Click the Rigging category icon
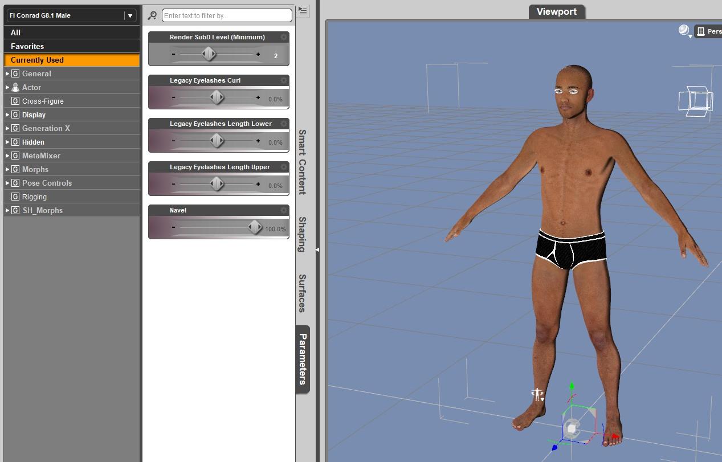The height and width of the screenshot is (462, 722). pyautogui.click(x=15, y=197)
